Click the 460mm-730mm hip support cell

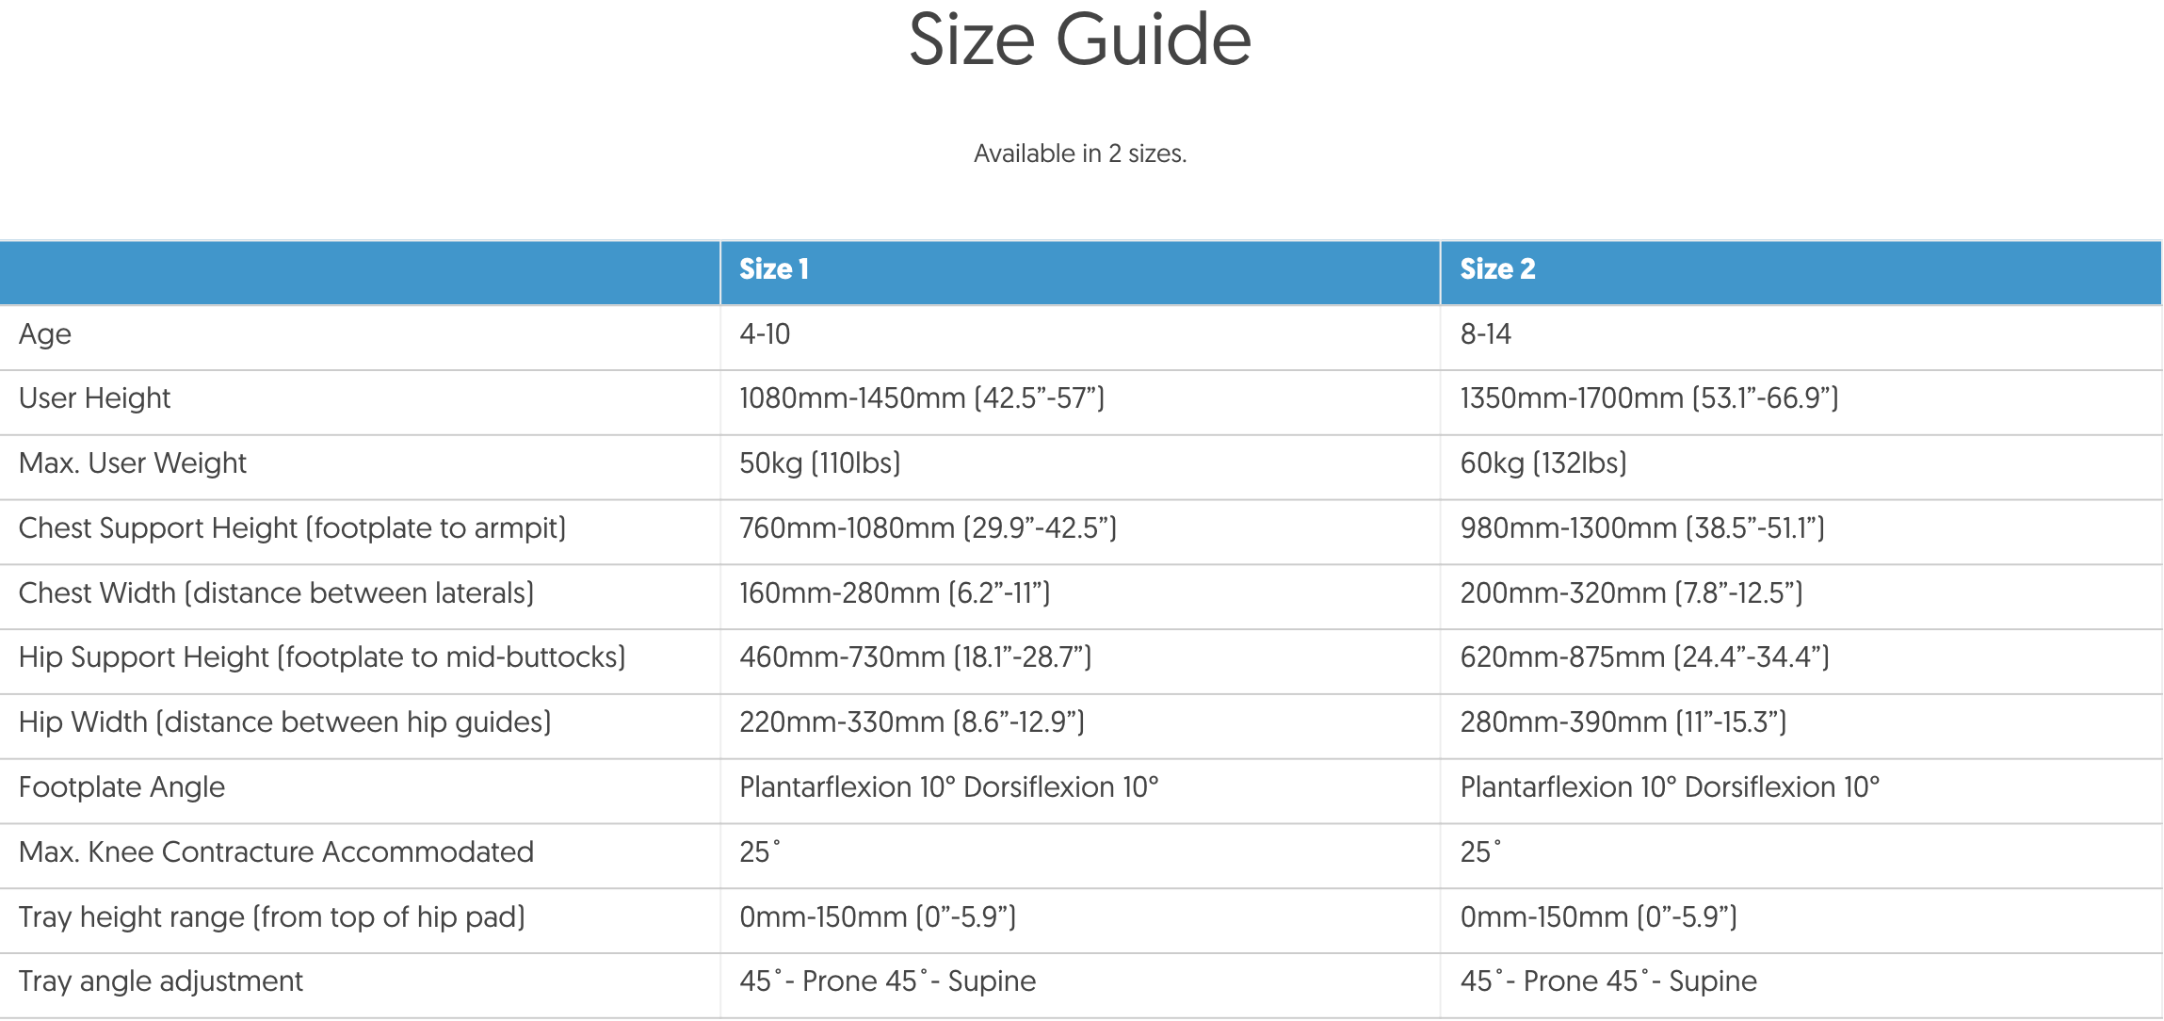tap(915, 657)
